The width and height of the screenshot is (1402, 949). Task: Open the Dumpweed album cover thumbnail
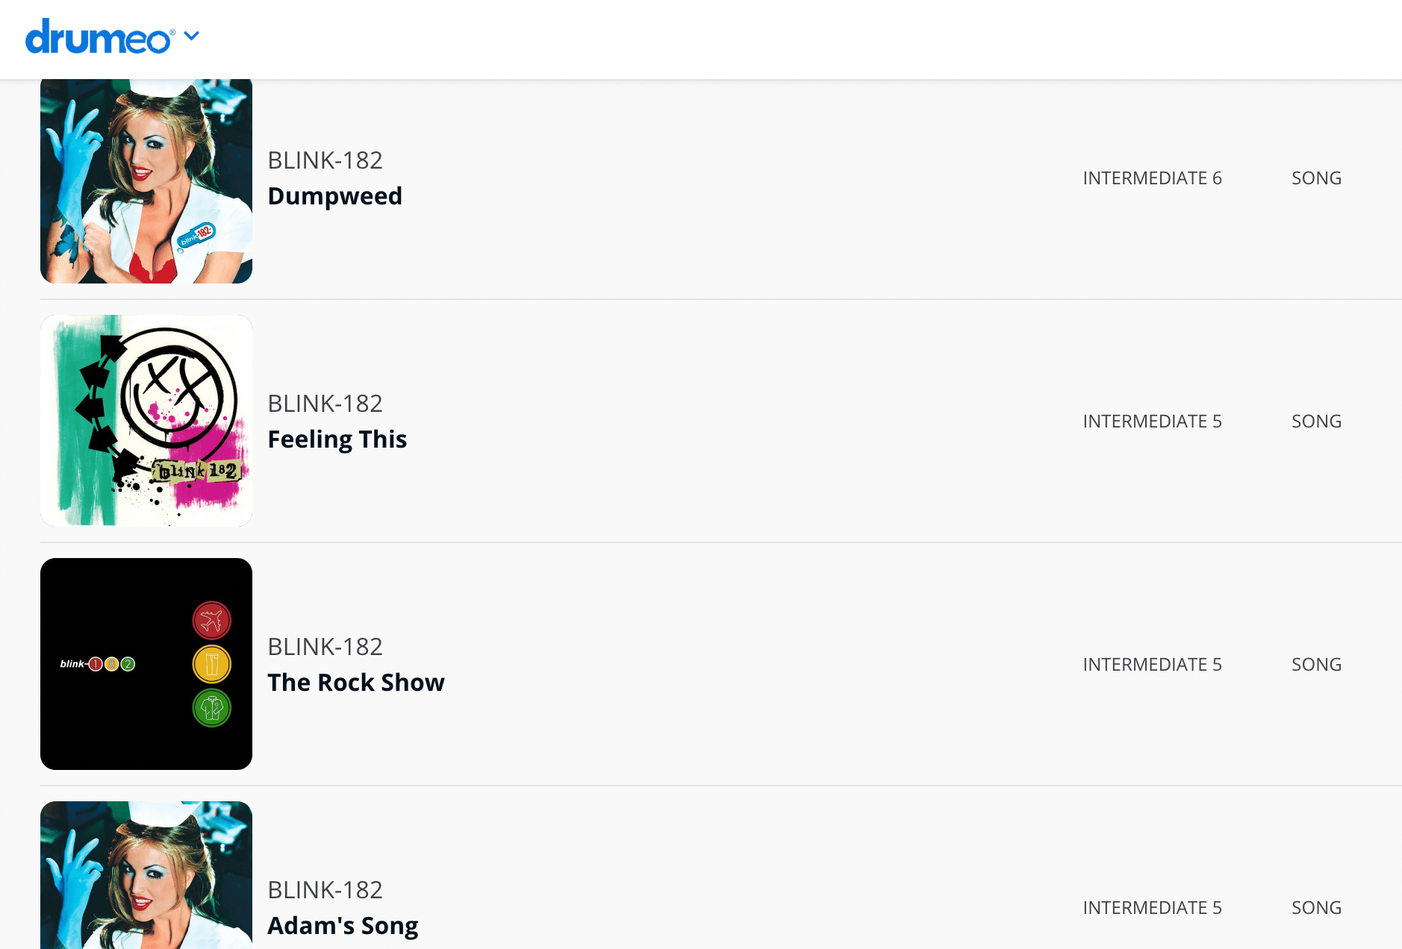(x=146, y=181)
